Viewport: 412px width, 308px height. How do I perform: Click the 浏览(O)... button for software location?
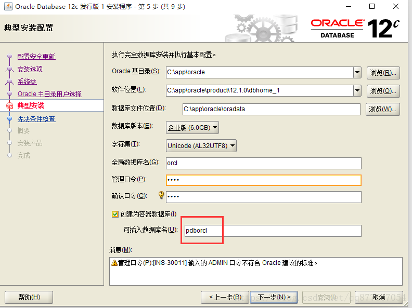(383, 91)
